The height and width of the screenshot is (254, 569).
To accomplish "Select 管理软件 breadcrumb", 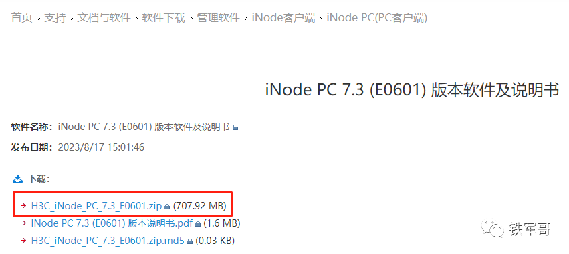I will [219, 17].
